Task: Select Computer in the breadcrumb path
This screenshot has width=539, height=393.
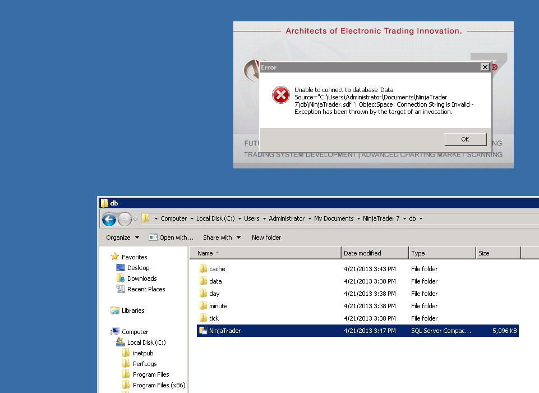Action: click(174, 218)
